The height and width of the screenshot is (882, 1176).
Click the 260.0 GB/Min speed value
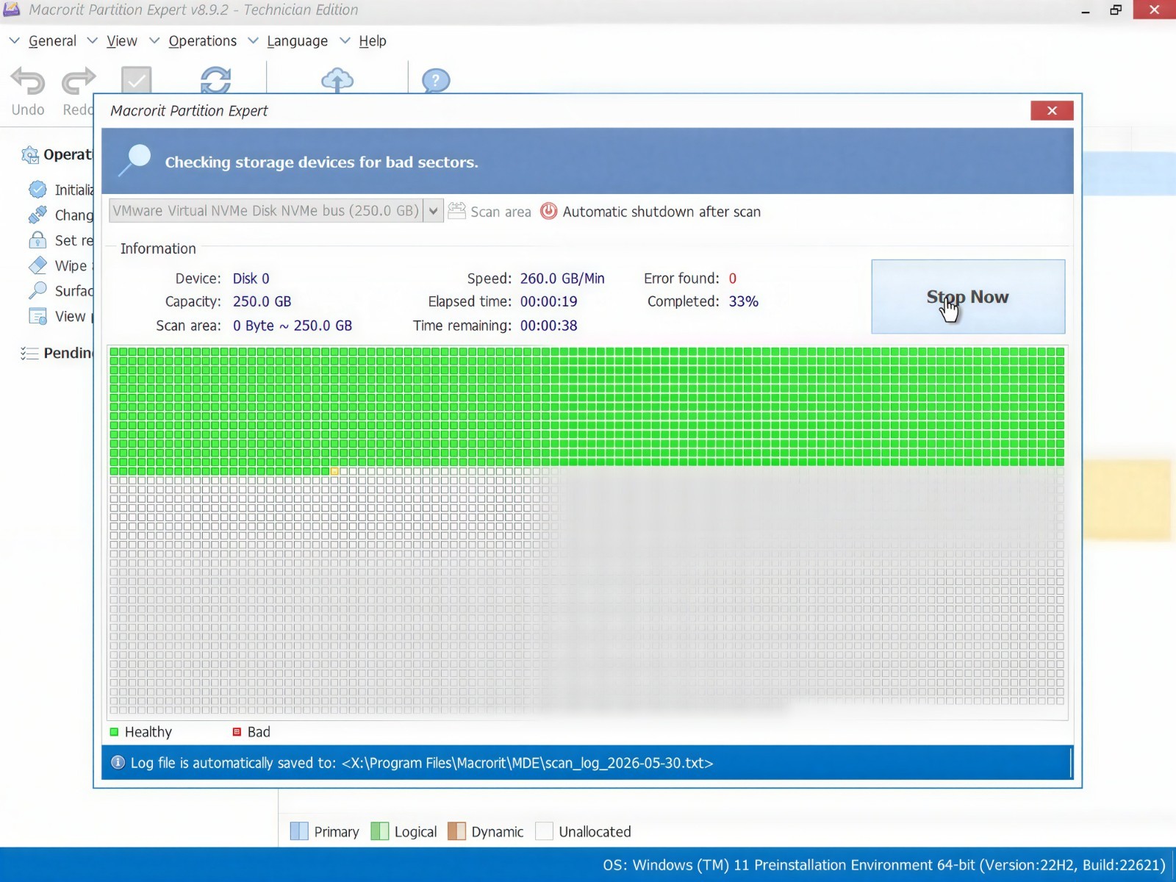coord(562,279)
